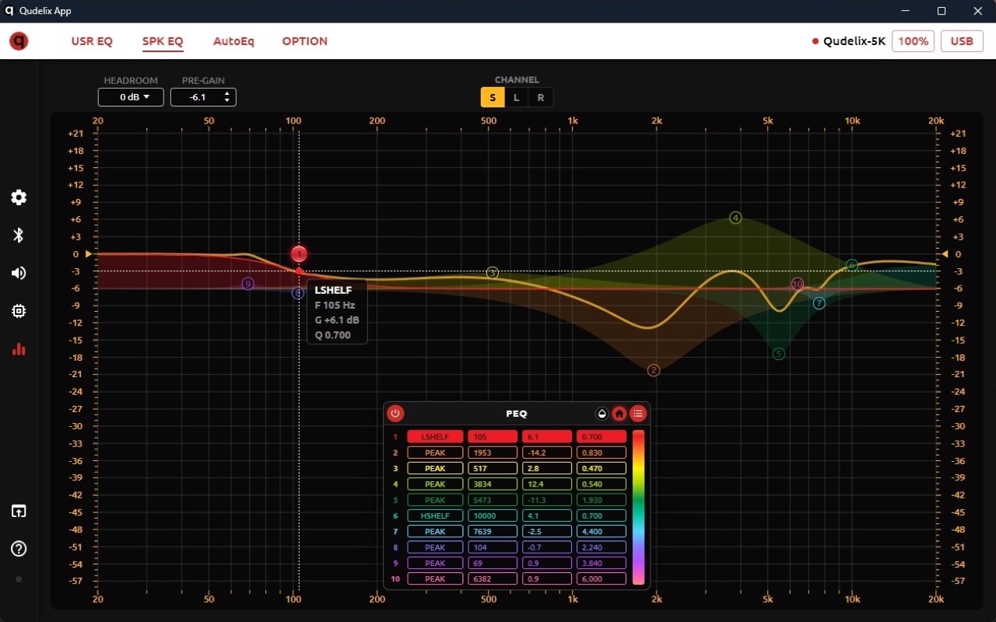Change the PEAK filter type for band 10

435,579
